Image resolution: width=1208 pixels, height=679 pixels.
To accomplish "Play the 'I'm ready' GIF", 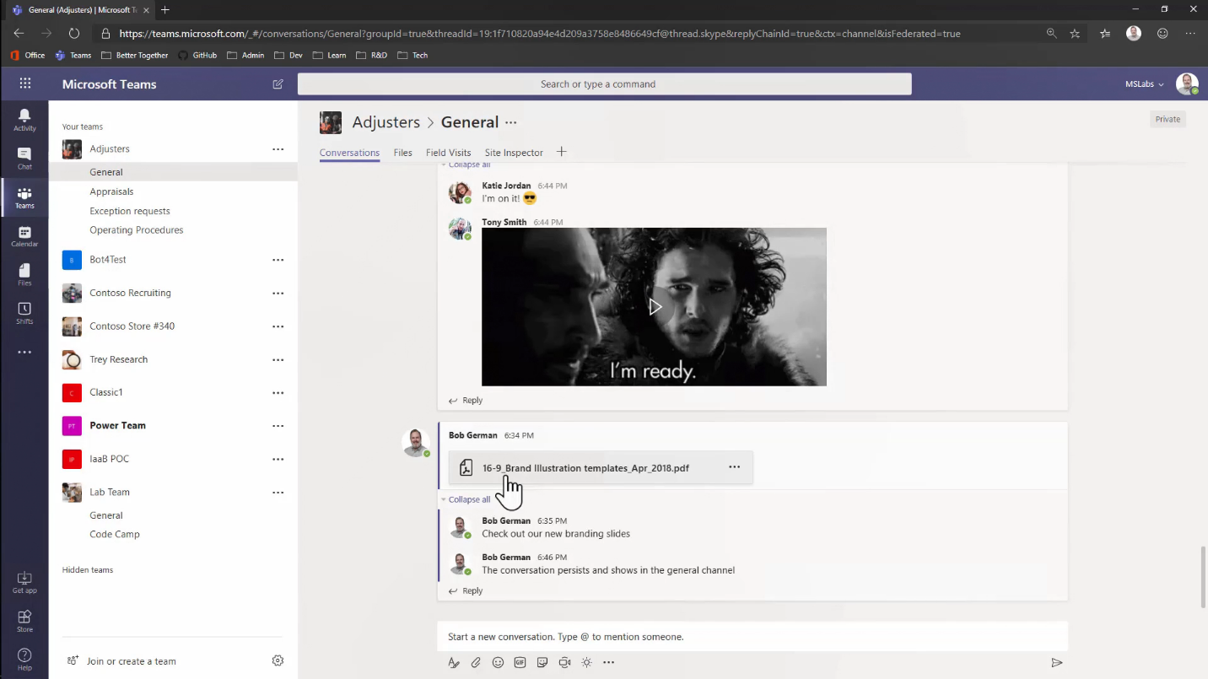I will click(x=655, y=307).
